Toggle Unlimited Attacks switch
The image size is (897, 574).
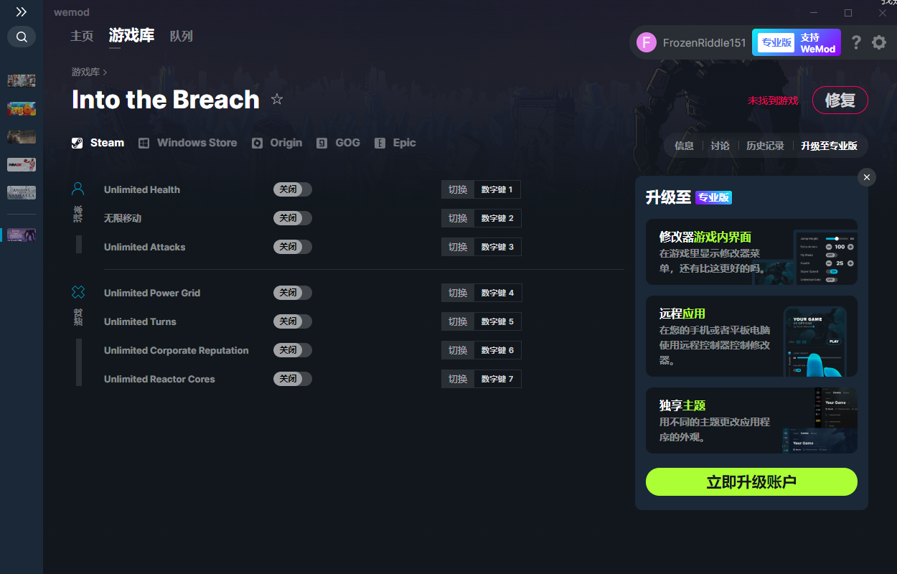click(x=293, y=247)
